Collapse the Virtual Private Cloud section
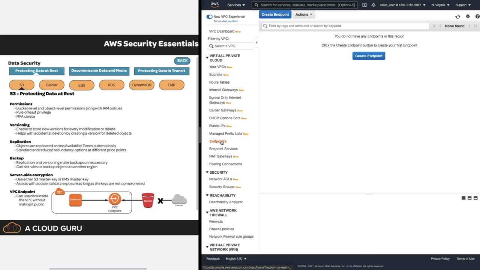The image size is (480, 270). [x=207, y=58]
